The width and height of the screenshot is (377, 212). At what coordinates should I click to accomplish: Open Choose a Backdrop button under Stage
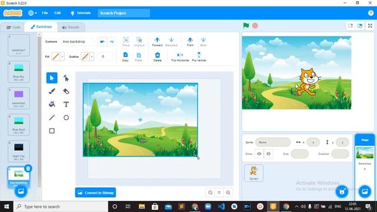[365, 191]
